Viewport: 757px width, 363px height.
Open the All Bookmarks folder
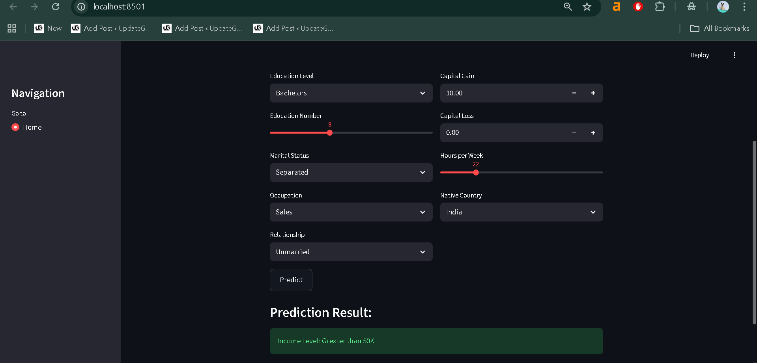720,28
